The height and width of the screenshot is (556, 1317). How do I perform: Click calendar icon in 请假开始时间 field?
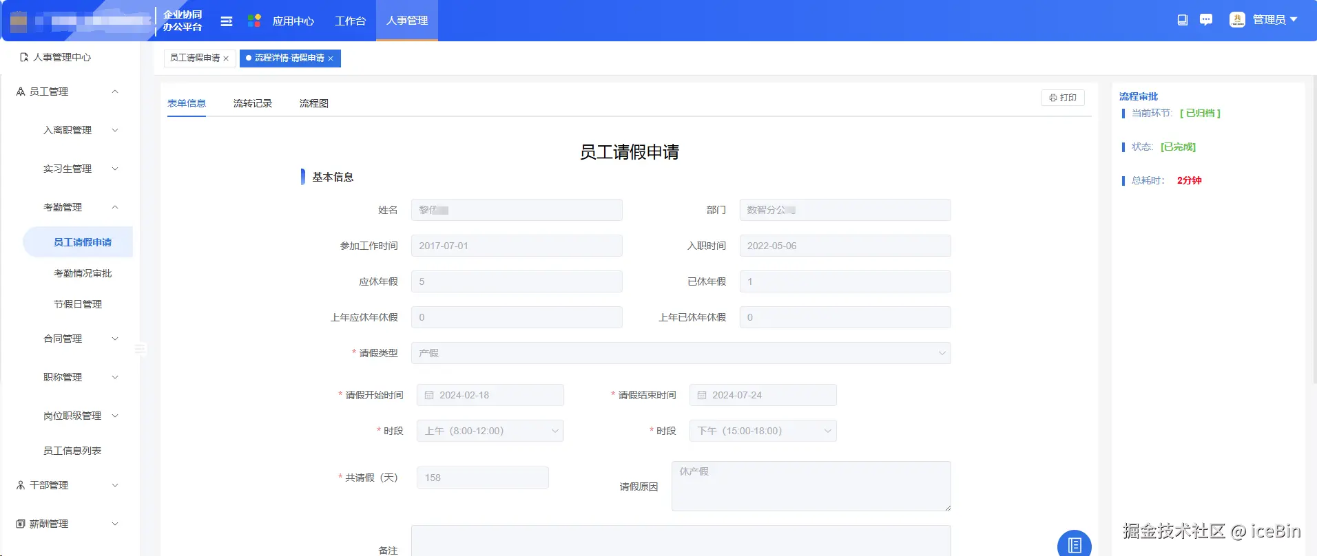[x=429, y=395]
